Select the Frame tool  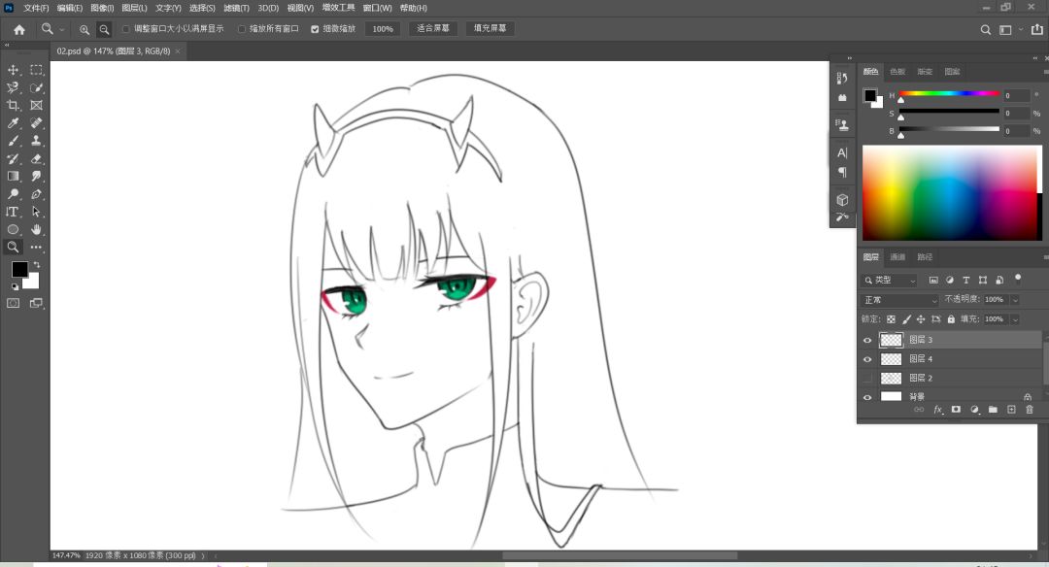point(36,106)
